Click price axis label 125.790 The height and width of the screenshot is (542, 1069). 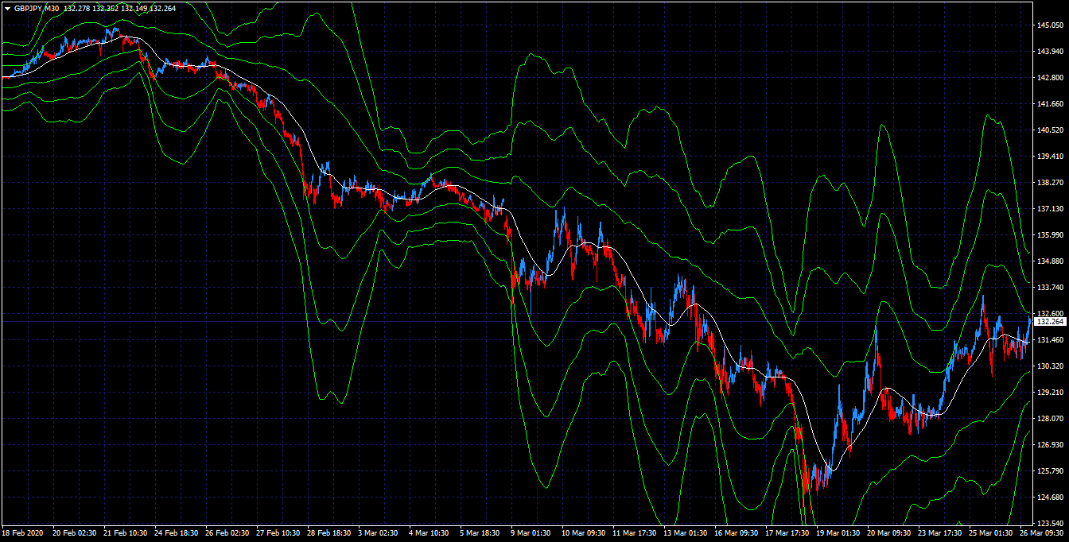pos(1051,471)
